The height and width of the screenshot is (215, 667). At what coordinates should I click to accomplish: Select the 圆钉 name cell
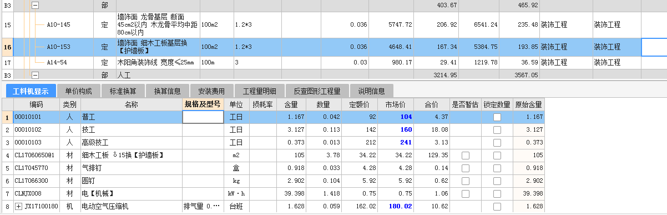(131, 181)
